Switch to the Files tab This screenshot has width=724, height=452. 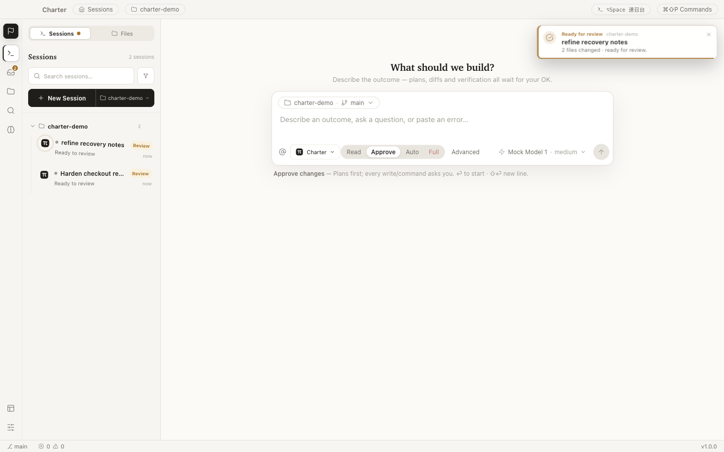[122, 34]
